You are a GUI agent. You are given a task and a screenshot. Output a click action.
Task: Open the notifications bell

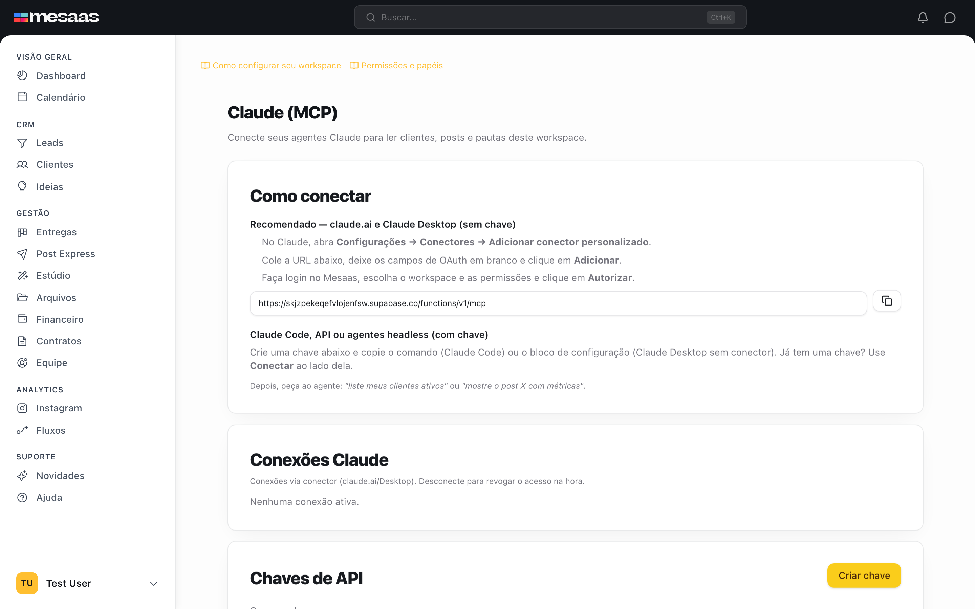(x=923, y=17)
